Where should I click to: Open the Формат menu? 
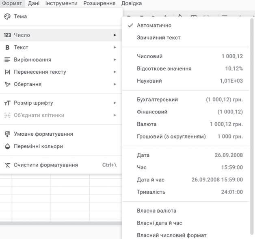point(12,3)
